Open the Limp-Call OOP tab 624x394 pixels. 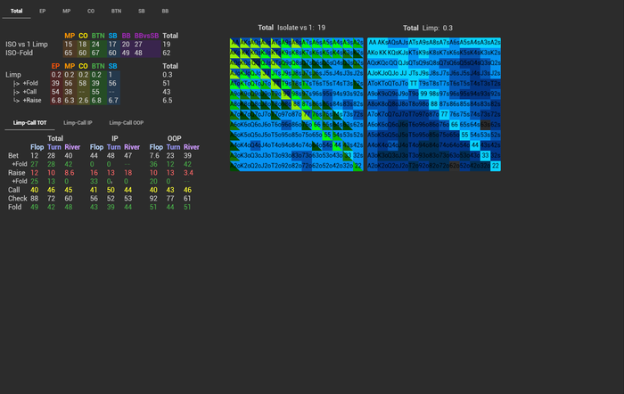127,123
